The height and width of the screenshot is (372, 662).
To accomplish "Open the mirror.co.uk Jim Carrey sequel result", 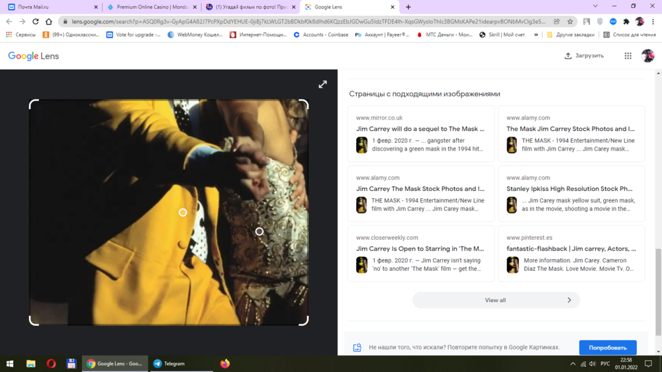I will click(421, 133).
